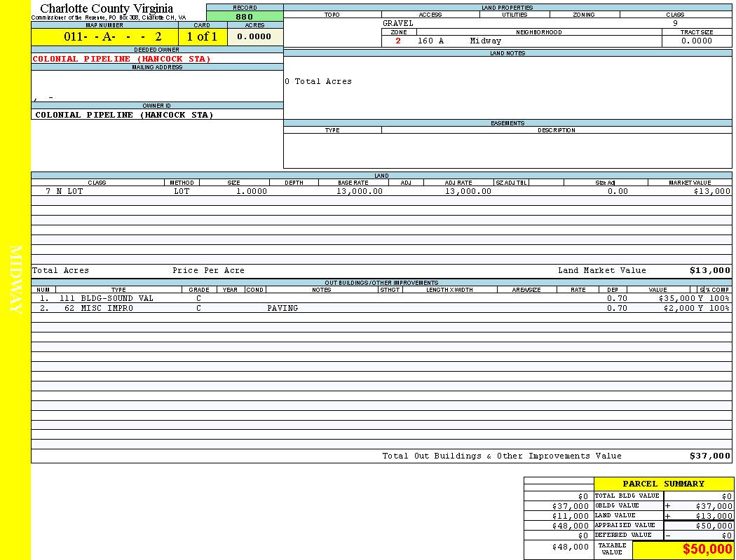Click the '0 Total Acres' land note

coord(318,81)
